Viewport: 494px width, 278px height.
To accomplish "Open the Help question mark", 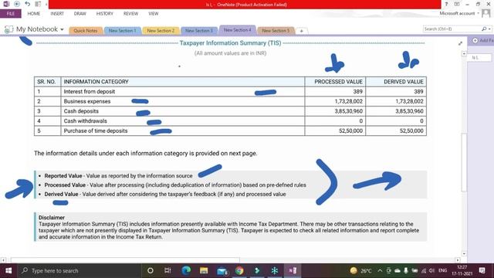I will [x=446, y=4].
